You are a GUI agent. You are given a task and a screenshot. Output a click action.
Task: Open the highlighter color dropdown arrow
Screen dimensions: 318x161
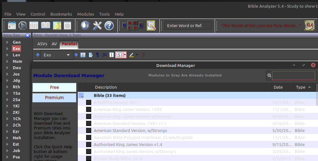click(137, 55)
